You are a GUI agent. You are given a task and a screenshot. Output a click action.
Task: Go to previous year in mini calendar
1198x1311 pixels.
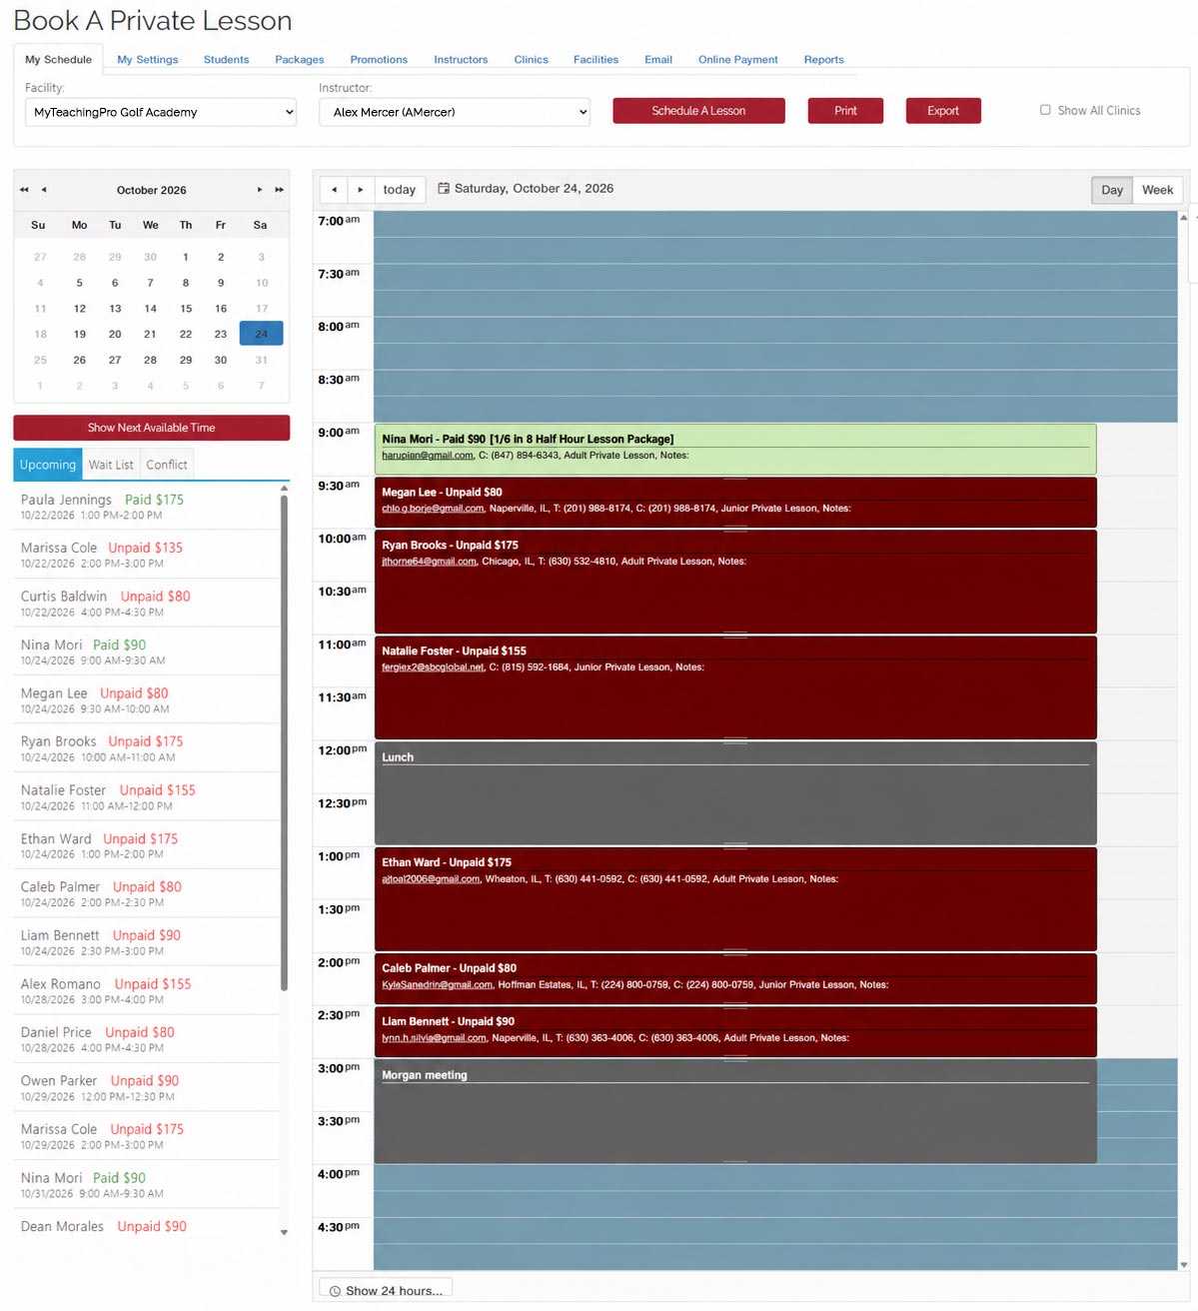click(x=24, y=190)
